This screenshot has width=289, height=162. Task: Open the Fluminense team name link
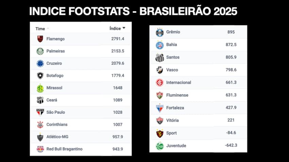(177, 95)
